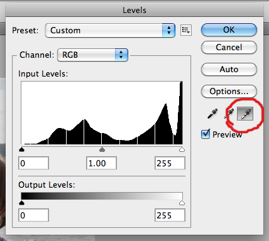This screenshot has height=241, width=269.
Task: Click the Input Levels label
Action: tap(43, 74)
